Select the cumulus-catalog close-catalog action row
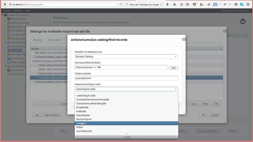 [x=48, y=82]
